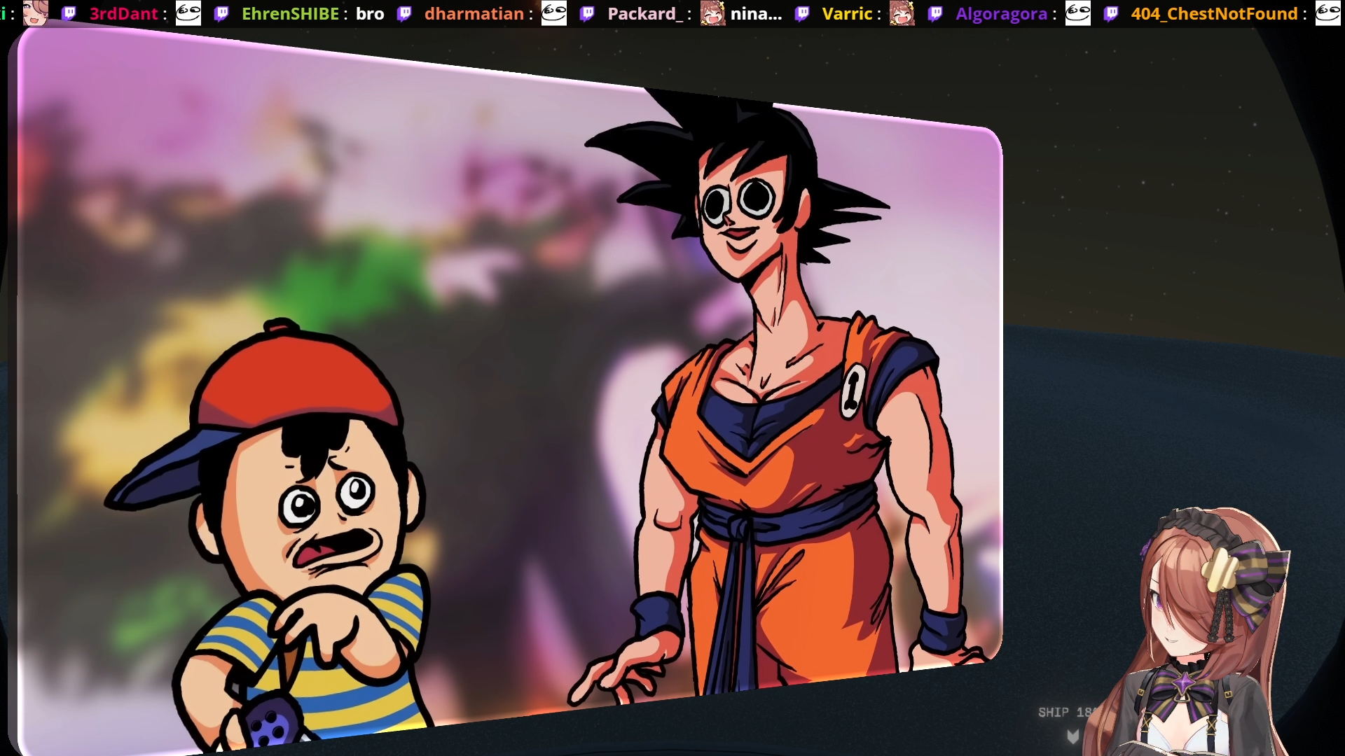Click the Twitch badge before 3rdDant
The height and width of the screenshot is (756, 1345).
tap(69, 13)
